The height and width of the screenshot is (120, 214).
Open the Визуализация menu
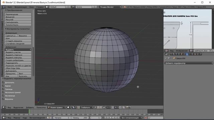click(21, 7)
